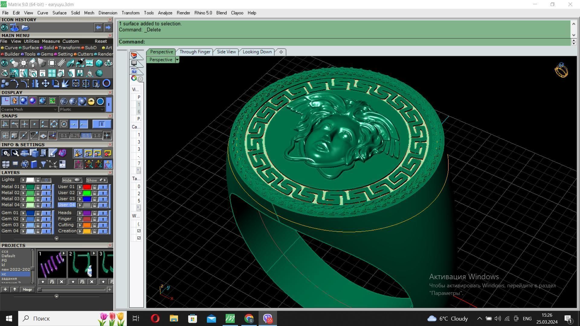Select the wireframe grid display mode icon
The height and width of the screenshot is (326, 580).
pyautogui.click(x=5, y=101)
